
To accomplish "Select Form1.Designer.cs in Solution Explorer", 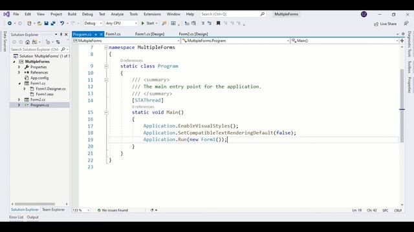I will 50,89.
